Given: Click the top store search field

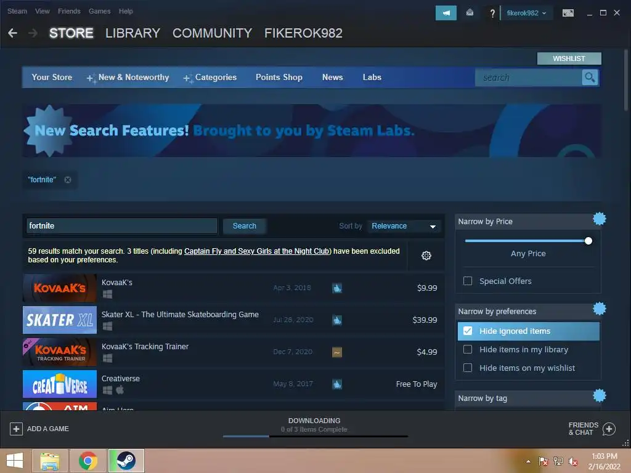Looking at the screenshot, I should [528, 77].
